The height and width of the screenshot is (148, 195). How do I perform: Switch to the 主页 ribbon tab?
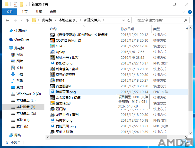click(x=24, y=12)
